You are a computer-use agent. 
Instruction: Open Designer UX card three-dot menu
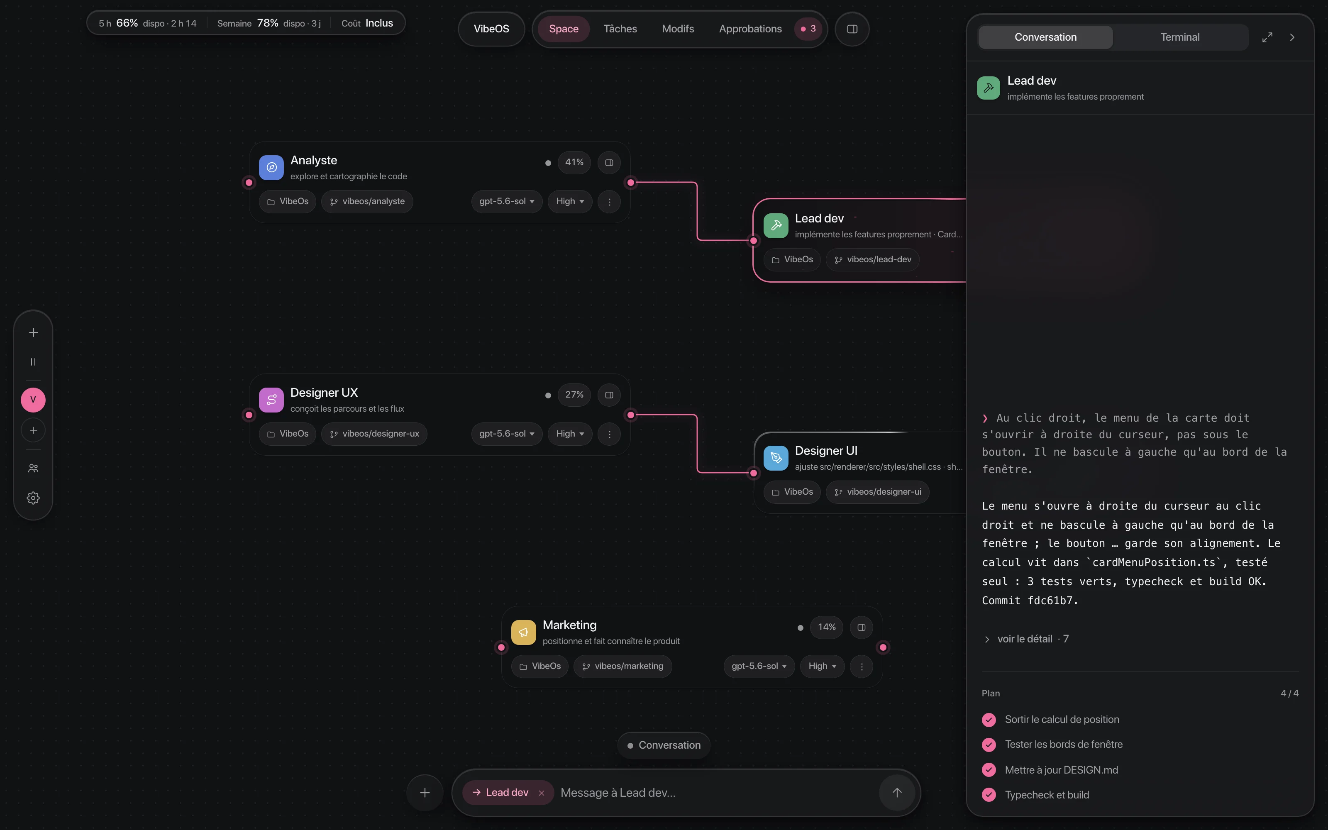tap(609, 434)
